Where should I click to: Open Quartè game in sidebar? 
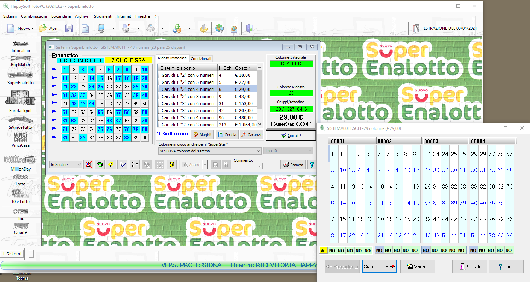pos(21,229)
